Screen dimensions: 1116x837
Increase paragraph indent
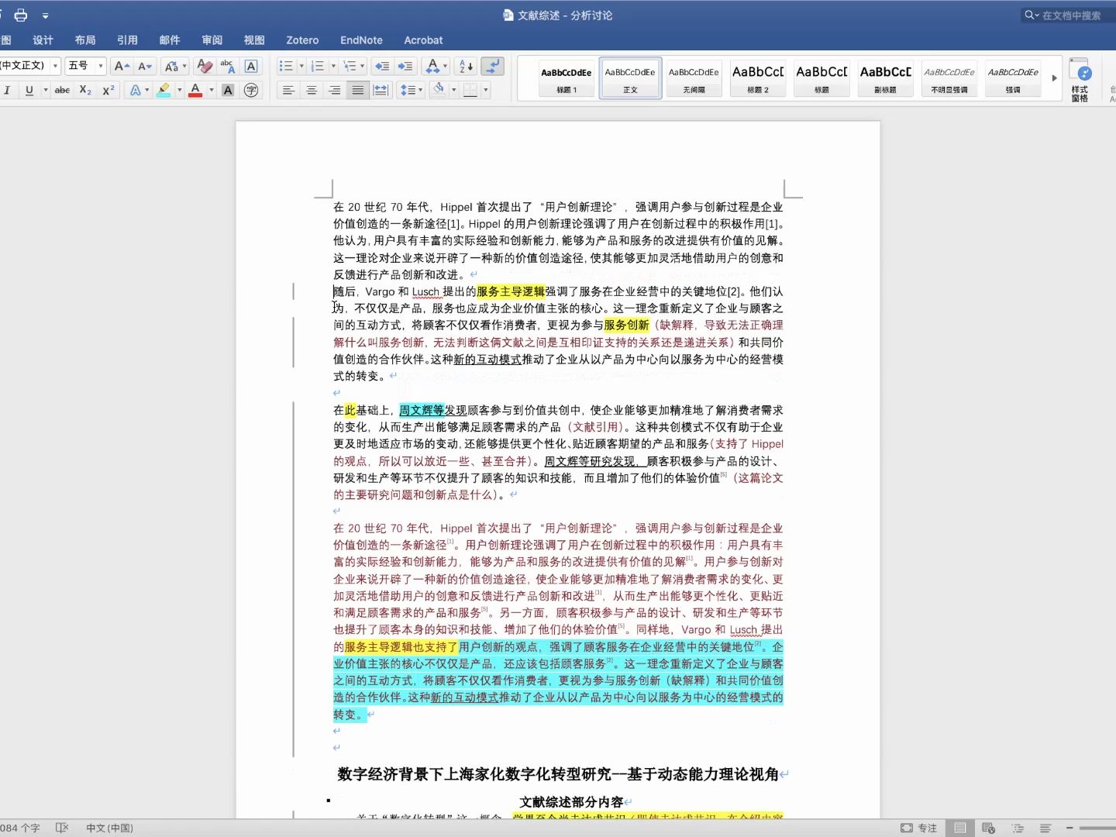pos(405,66)
